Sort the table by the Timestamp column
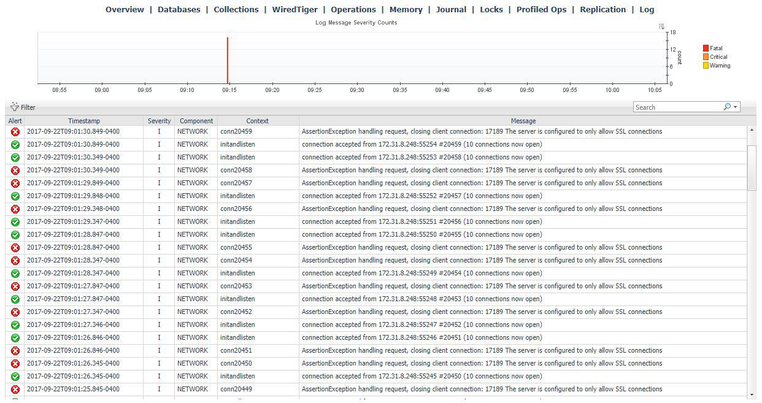The height and width of the screenshot is (403, 762). click(84, 121)
